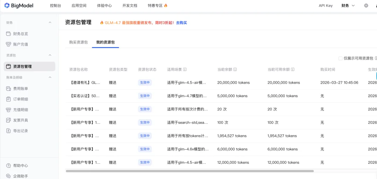Image resolution: width=377 pixels, height=179 pixels.
Task: Collapse the 财务 sidebar section
Action: click(50, 23)
